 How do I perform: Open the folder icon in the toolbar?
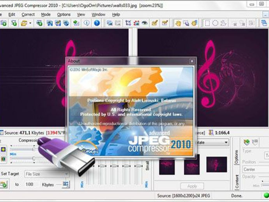(x=24, y=23)
